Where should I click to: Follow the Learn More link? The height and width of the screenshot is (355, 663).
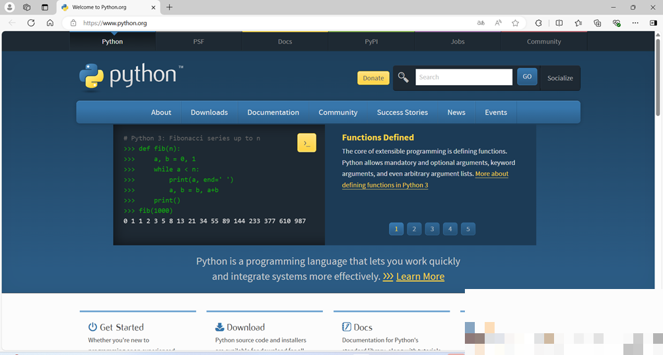420,276
